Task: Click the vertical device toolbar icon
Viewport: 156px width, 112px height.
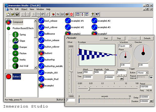Action: click(82, 14)
